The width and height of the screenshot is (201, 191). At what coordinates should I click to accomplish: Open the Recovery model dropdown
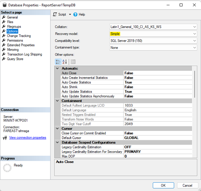click(195, 34)
